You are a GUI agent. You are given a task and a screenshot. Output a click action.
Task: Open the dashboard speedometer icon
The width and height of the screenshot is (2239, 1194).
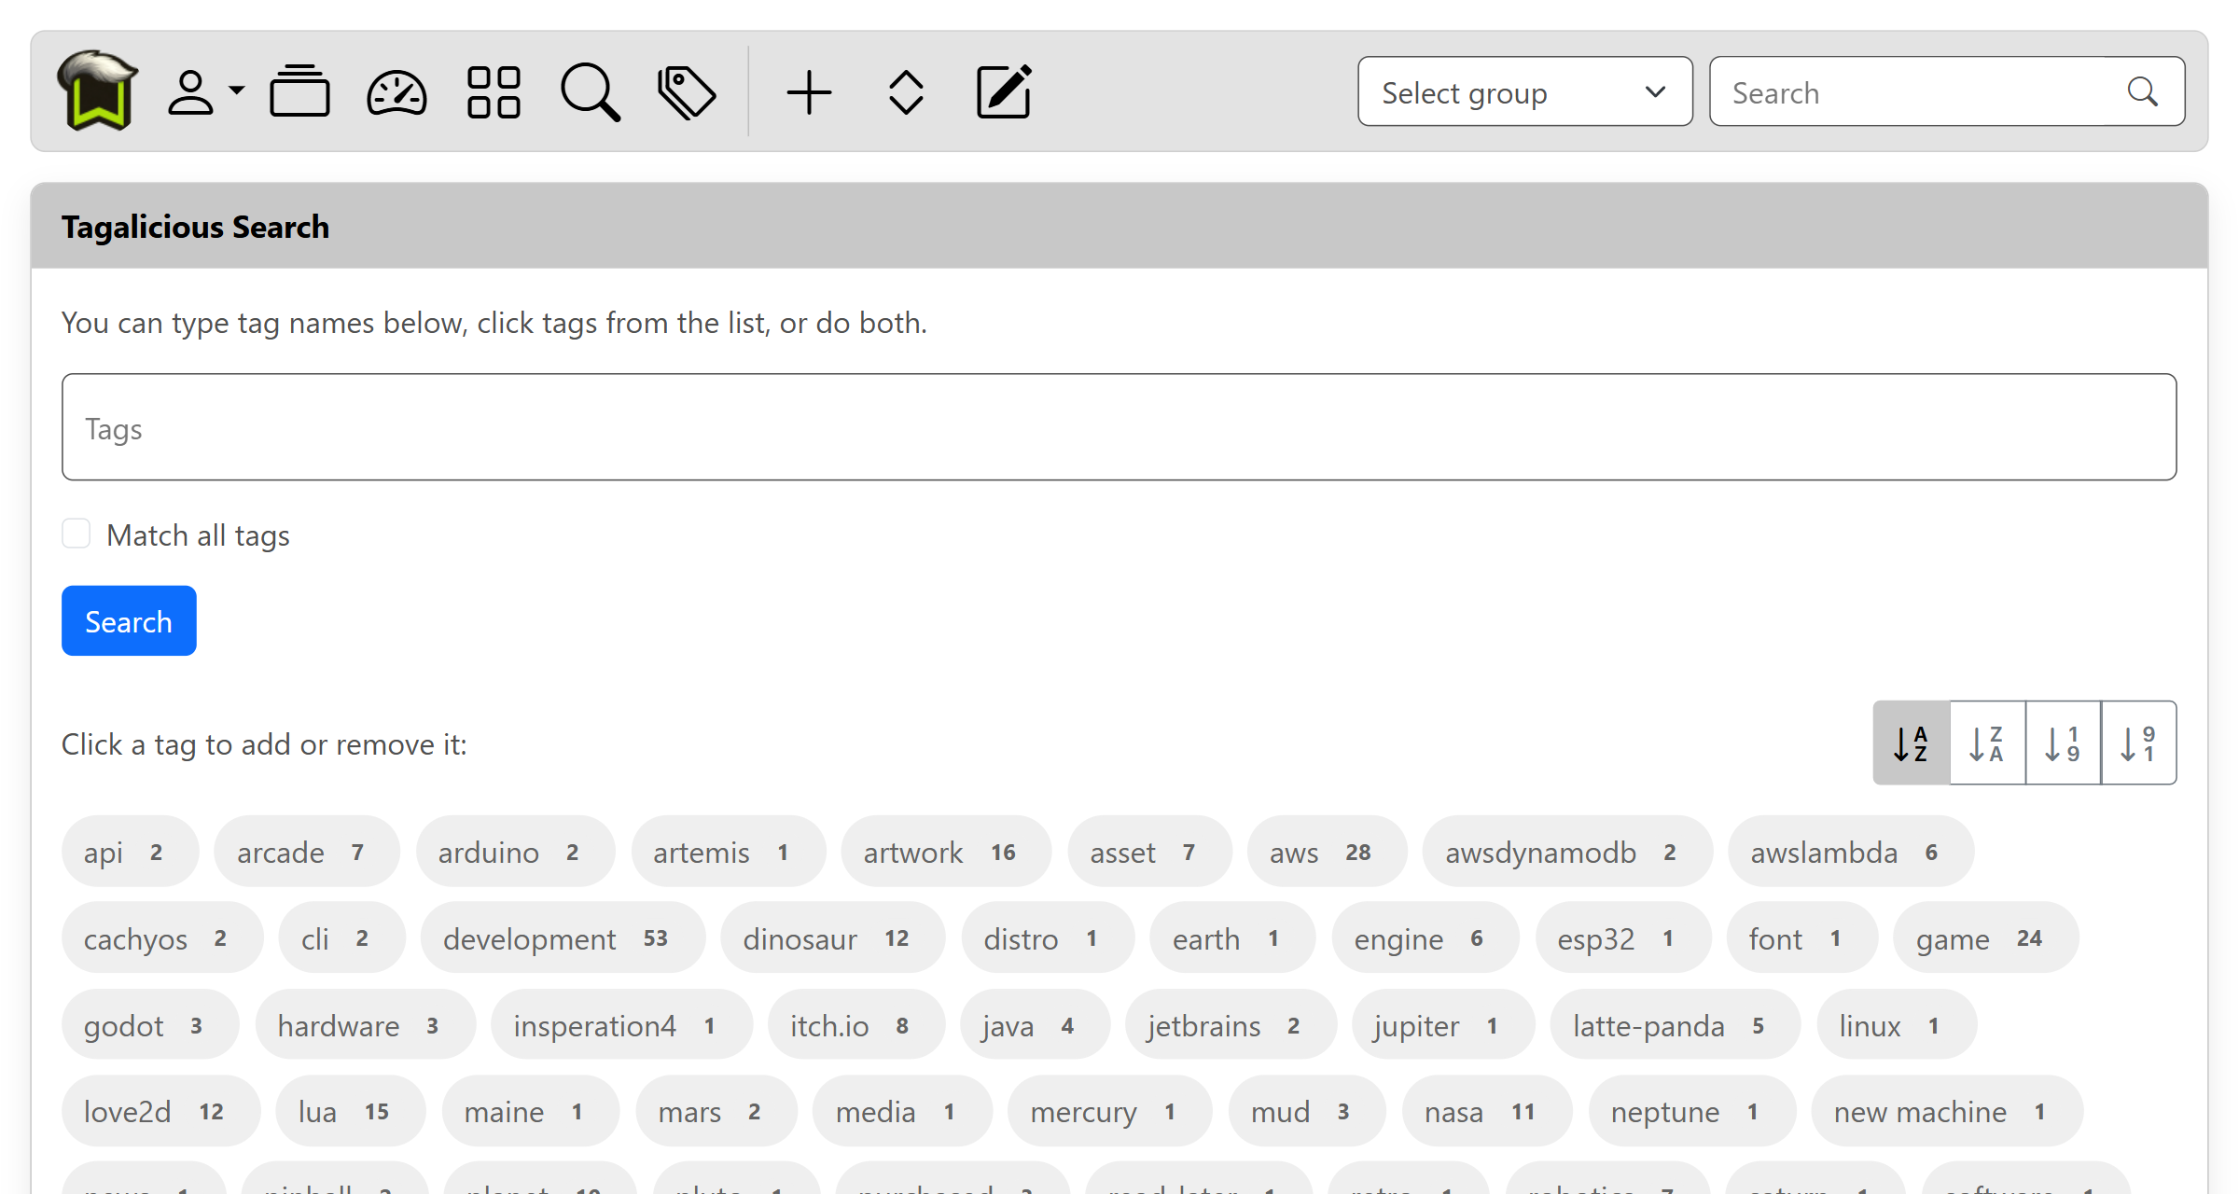tap(396, 92)
